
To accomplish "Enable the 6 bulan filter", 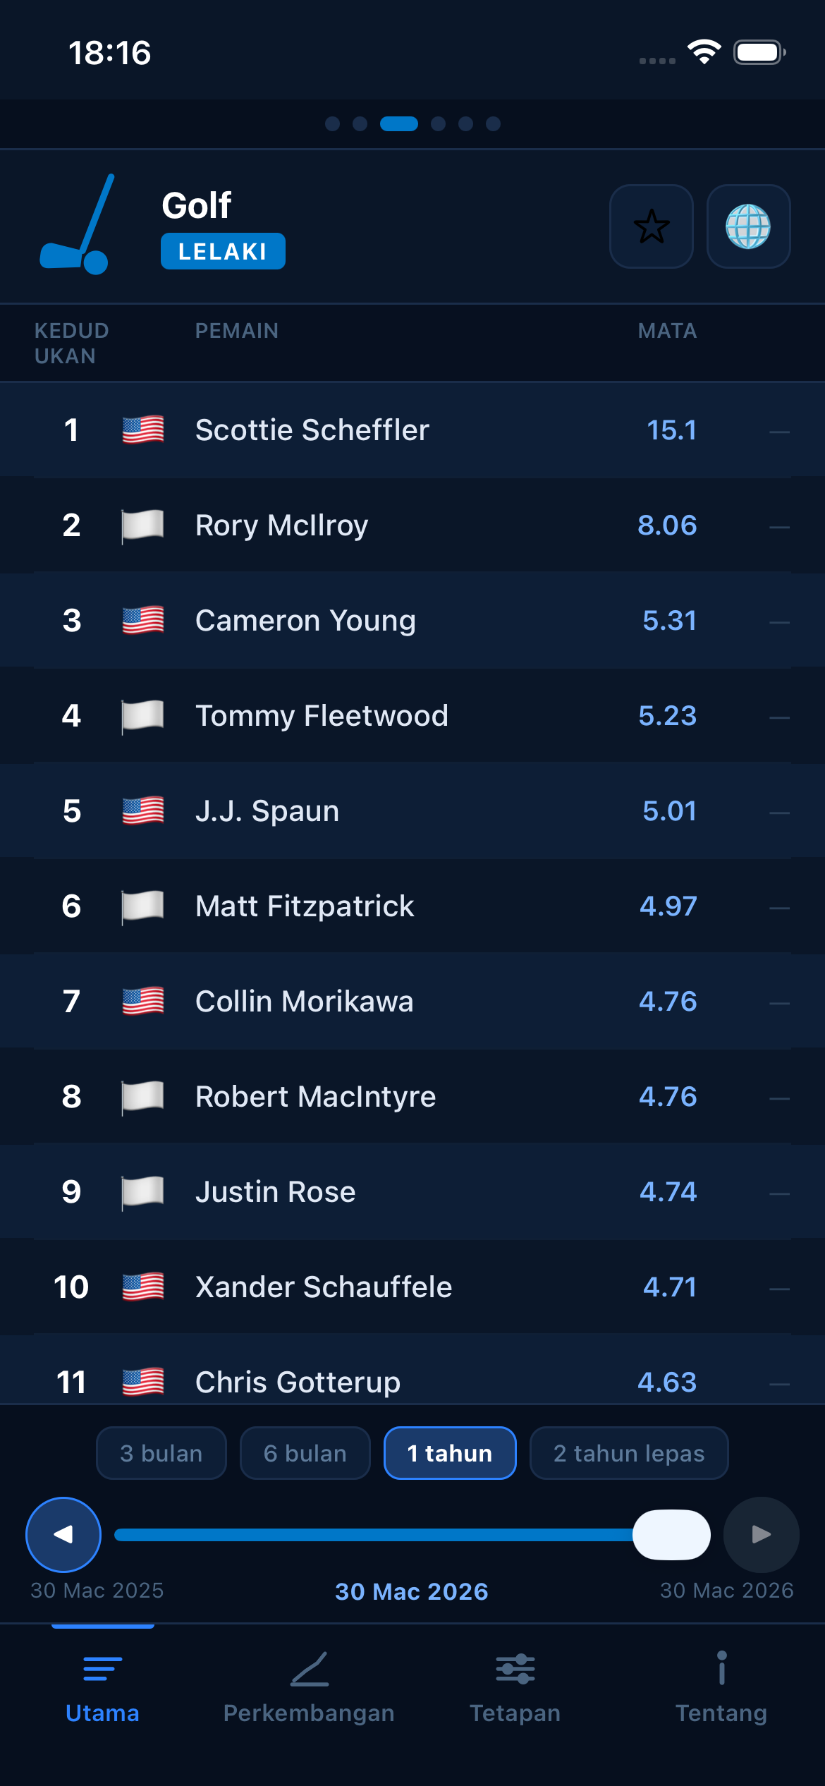I will tap(305, 1452).
